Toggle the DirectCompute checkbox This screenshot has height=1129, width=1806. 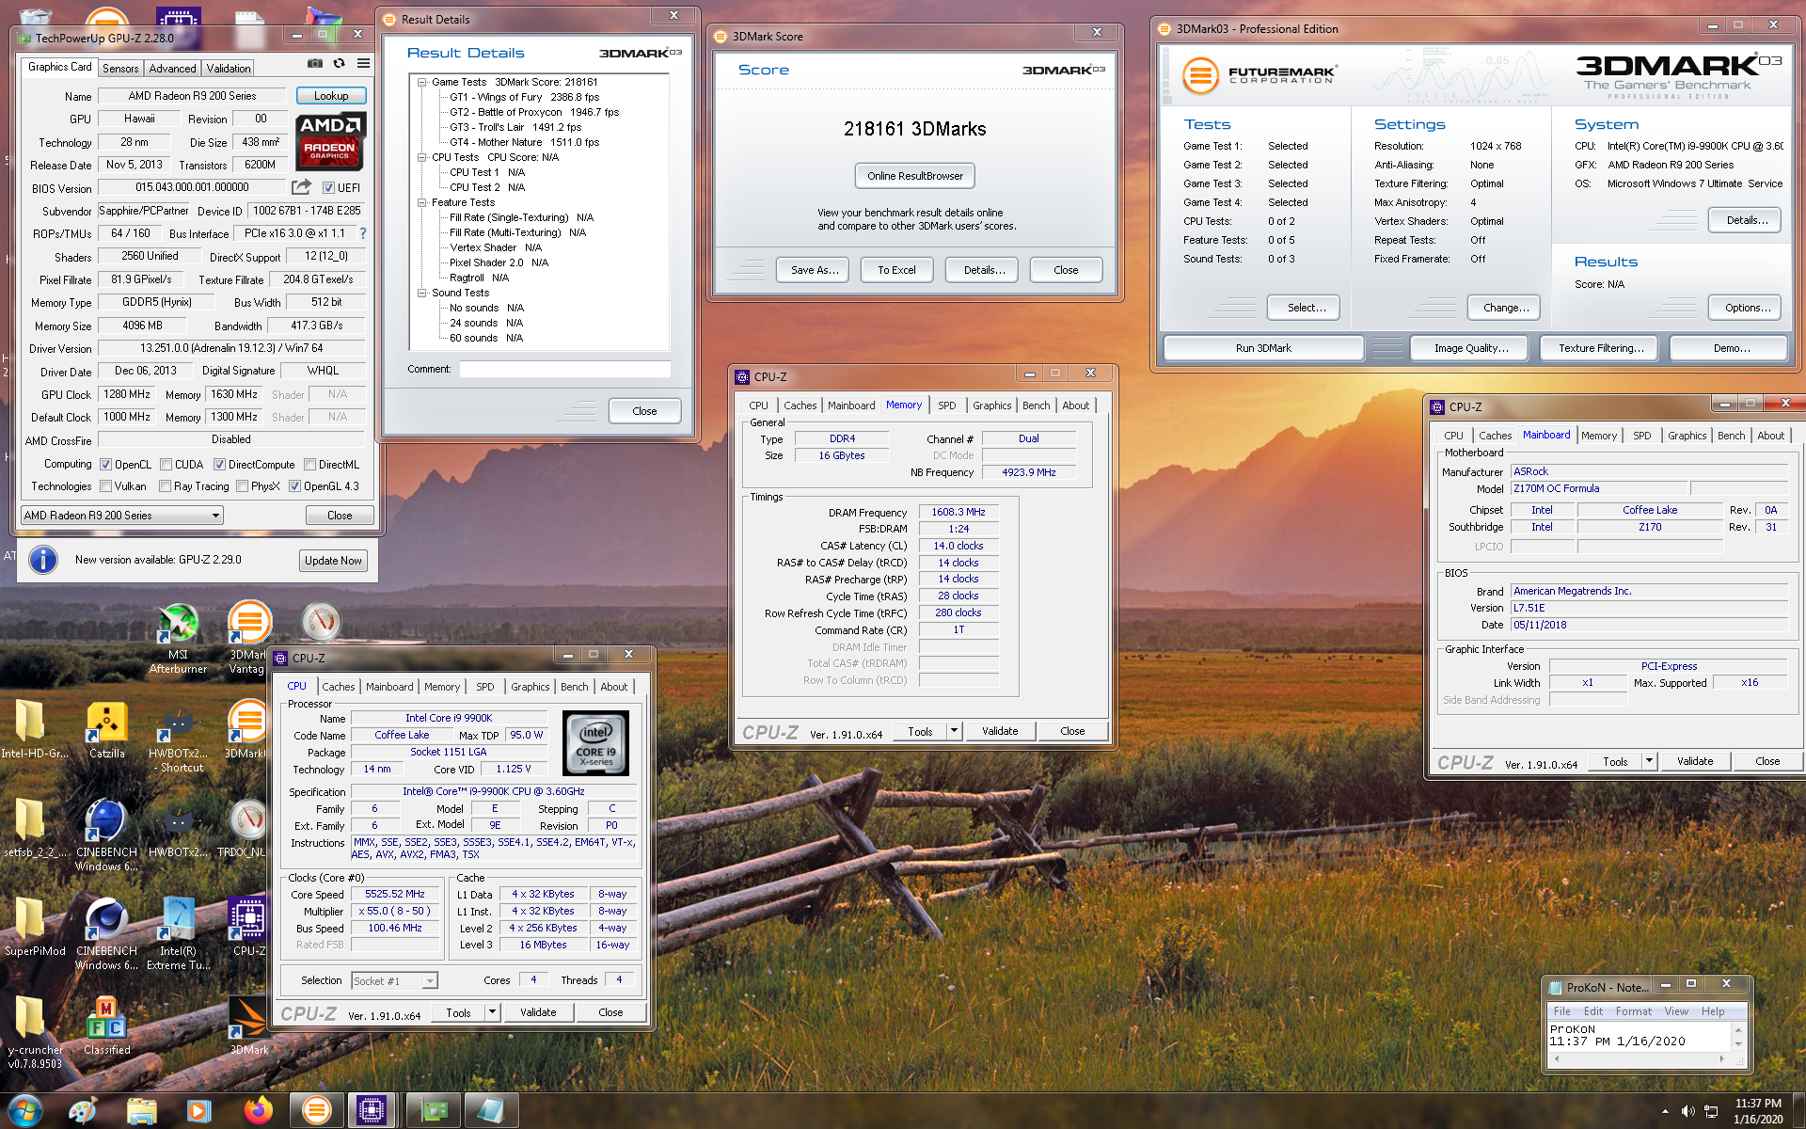tap(219, 465)
